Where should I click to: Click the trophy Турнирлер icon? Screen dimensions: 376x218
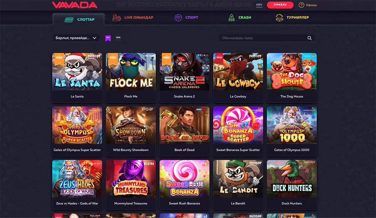pyautogui.click(x=279, y=18)
